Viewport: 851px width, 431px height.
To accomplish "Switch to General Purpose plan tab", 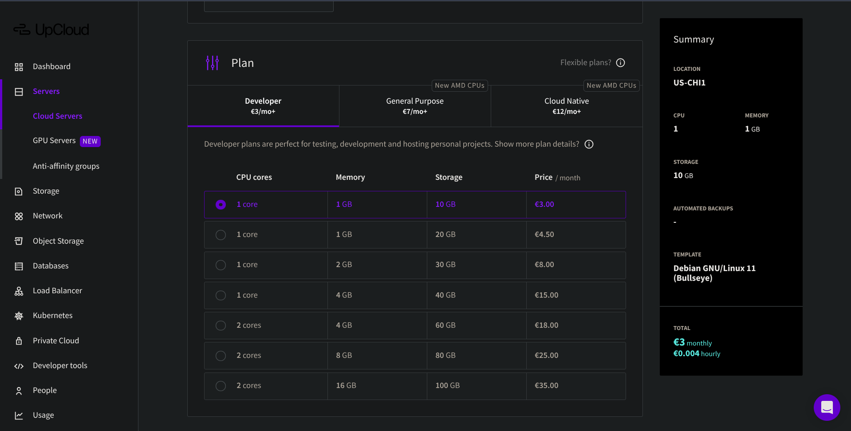I will coord(415,106).
